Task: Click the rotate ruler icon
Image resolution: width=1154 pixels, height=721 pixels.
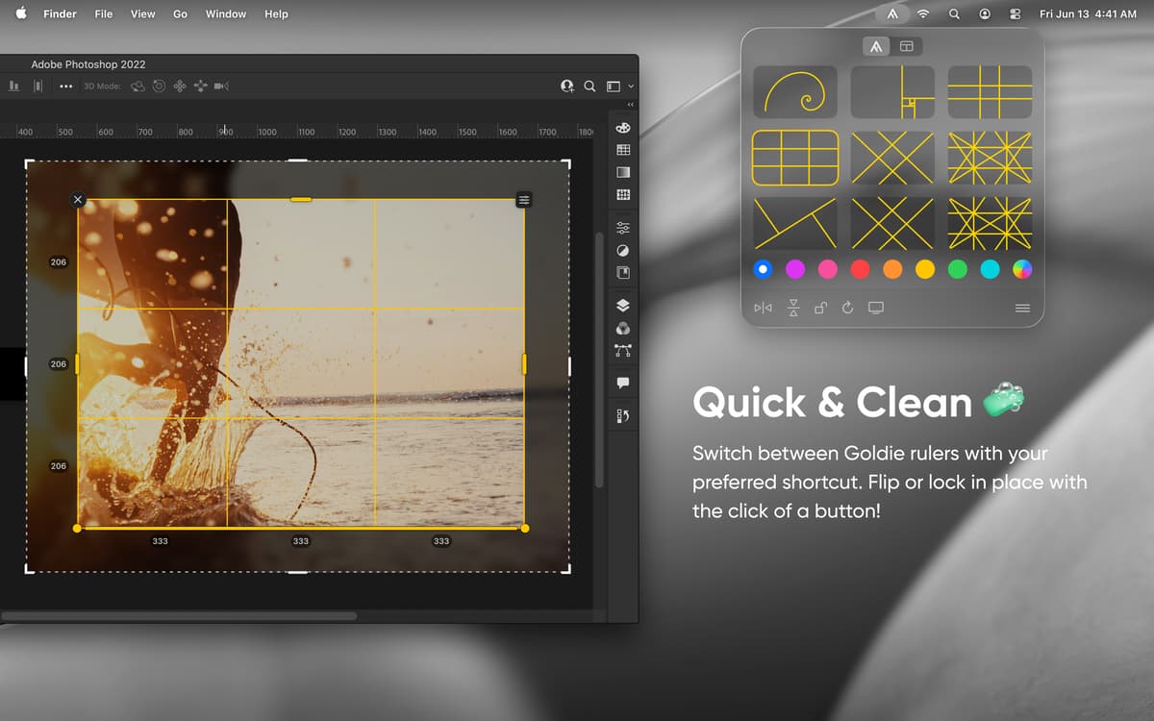Action: pyautogui.click(x=847, y=309)
